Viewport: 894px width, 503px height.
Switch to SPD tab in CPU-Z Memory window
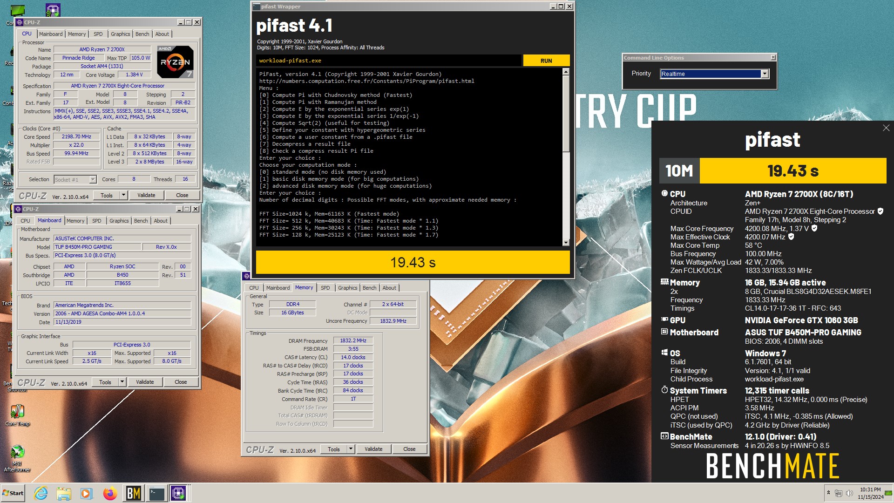click(x=325, y=288)
